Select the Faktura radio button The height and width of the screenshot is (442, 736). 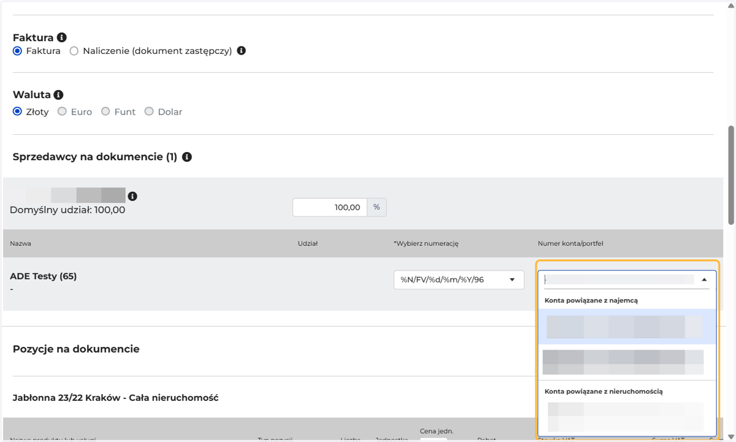click(x=17, y=51)
